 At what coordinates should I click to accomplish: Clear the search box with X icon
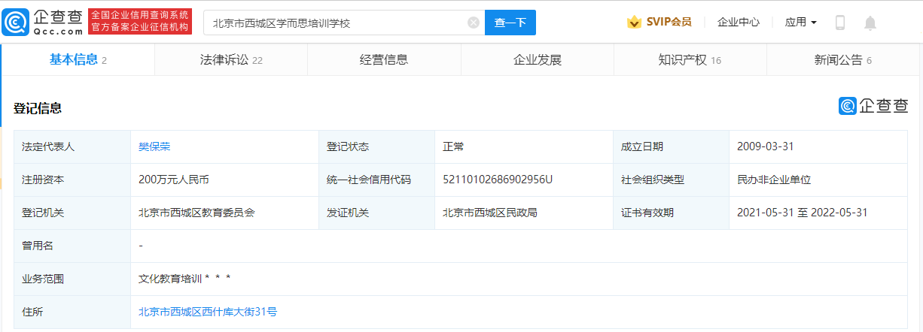pos(474,23)
